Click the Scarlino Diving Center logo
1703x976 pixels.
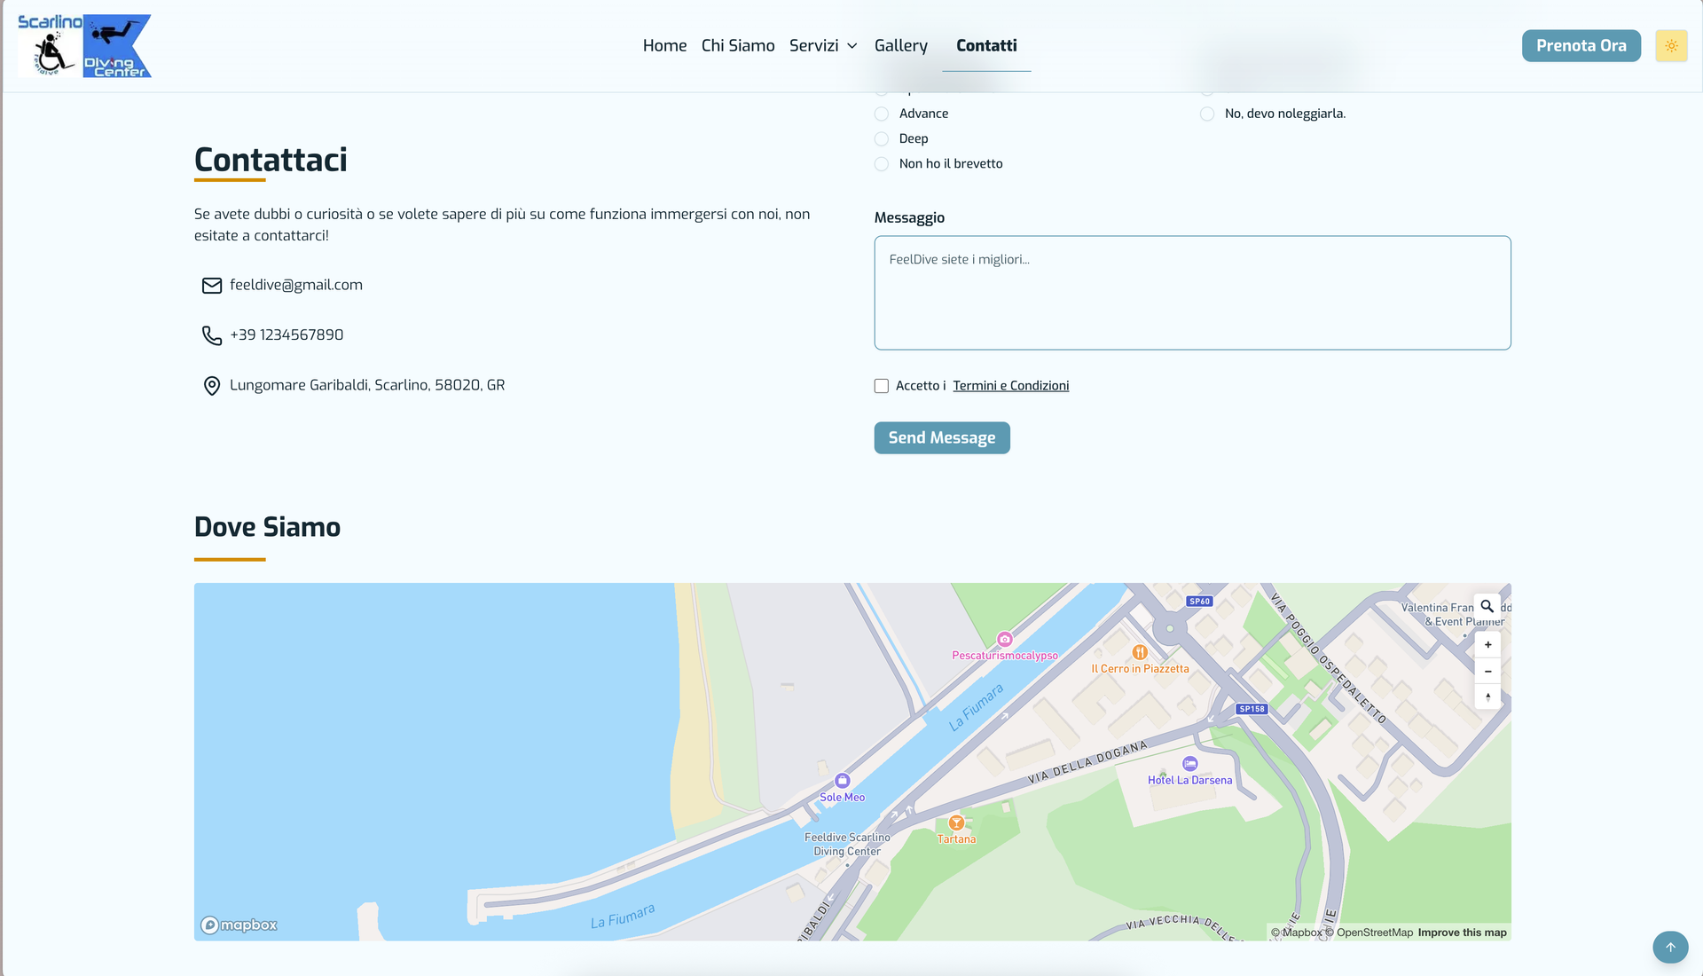click(x=84, y=46)
